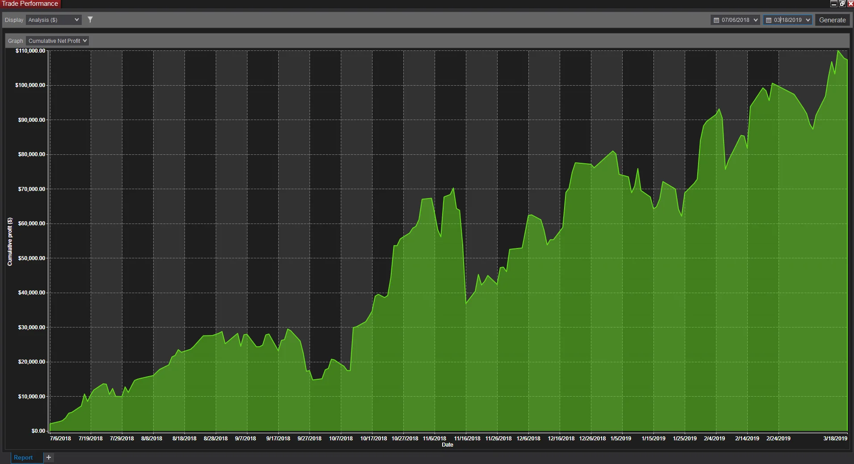Click the 8/28/2018 date label

216,439
